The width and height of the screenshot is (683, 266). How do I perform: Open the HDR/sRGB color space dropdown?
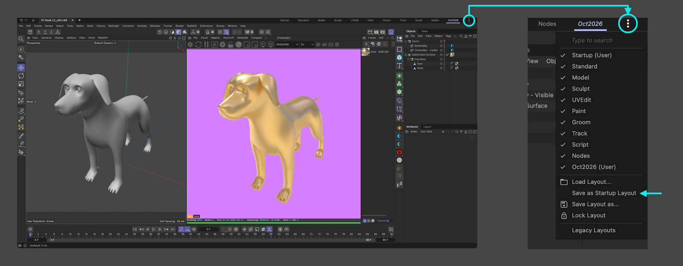tap(287, 44)
